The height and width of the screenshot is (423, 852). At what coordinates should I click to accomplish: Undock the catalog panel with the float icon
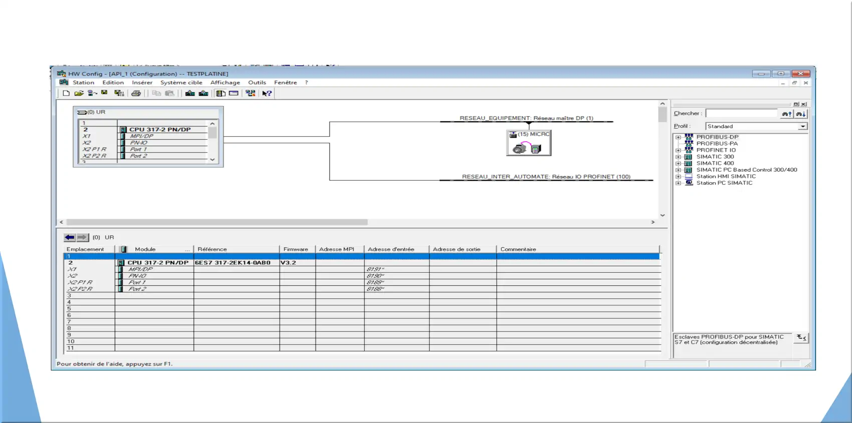(x=796, y=104)
